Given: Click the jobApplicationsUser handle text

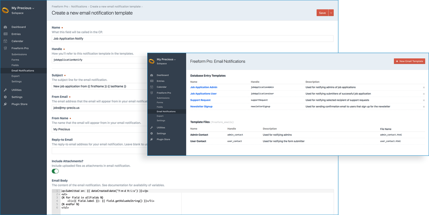Looking at the screenshot, I should pyautogui.click(x=262, y=94).
